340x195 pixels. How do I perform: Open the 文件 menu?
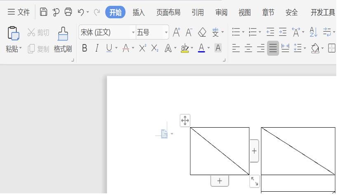[19, 12]
